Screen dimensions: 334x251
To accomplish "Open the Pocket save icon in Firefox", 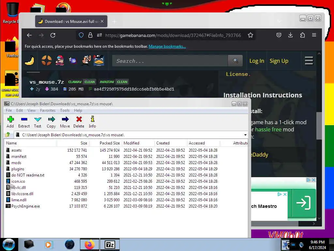I will coord(279,35).
